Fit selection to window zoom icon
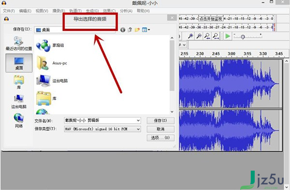Viewport: 290px width, 190px height. click(x=207, y=36)
